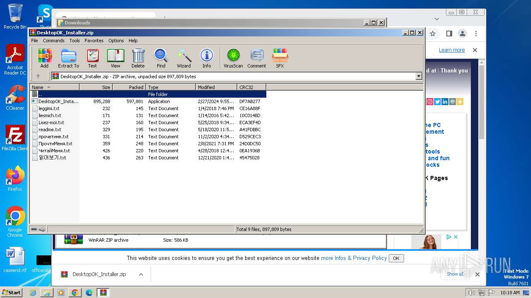531x298 pixels.
Task: Click the WinRAR taskbar button
Action: click(103, 293)
